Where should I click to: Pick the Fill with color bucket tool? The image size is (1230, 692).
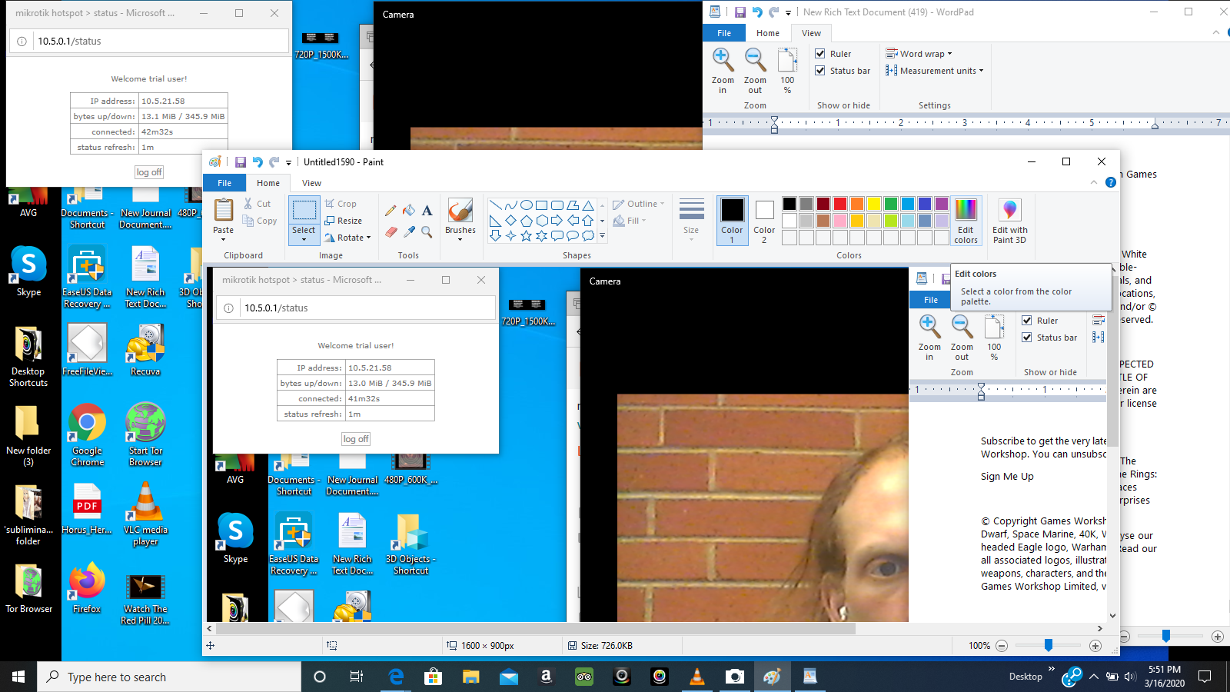pyautogui.click(x=409, y=211)
